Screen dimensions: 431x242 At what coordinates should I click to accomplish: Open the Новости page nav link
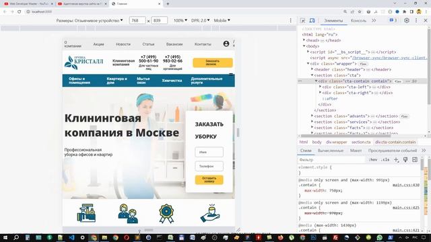(123, 44)
